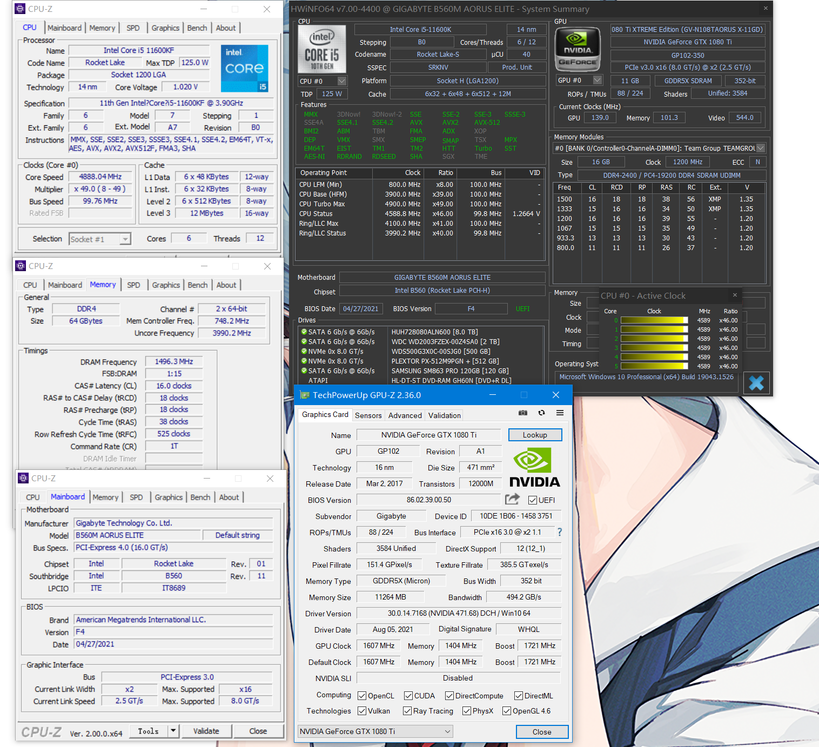Click the Intel Core i5 badge in CPU-Z
This screenshot has width=819, height=747.
click(x=245, y=68)
